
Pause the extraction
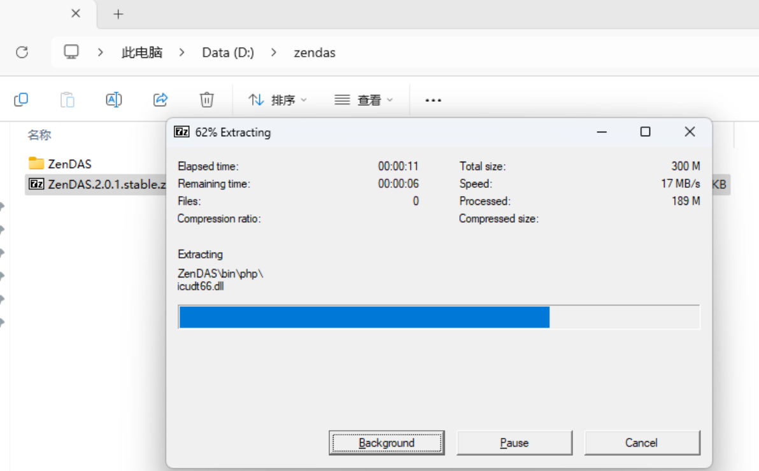(x=514, y=443)
